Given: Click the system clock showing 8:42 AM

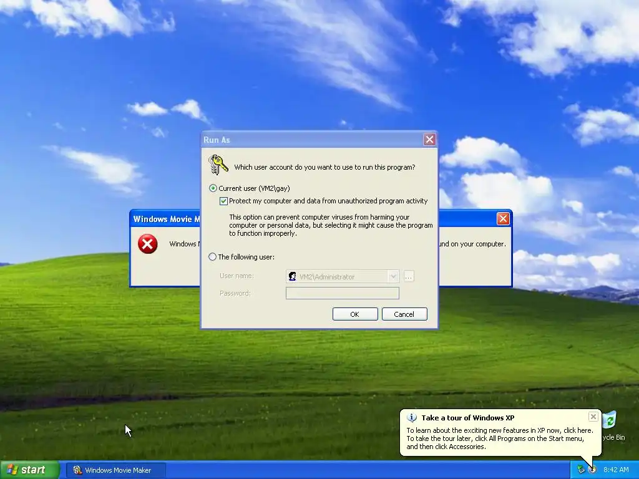Looking at the screenshot, I should (616, 470).
